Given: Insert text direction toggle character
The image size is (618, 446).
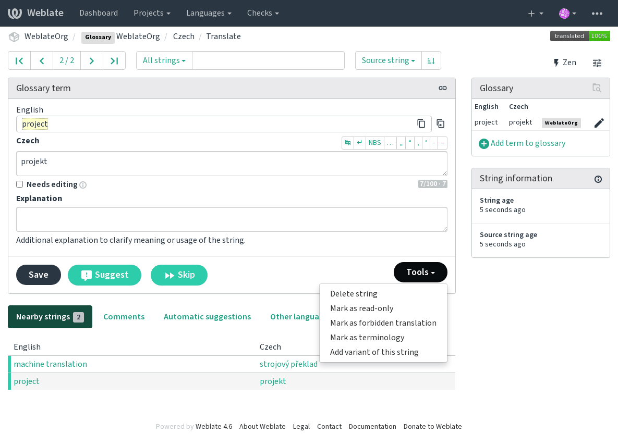Looking at the screenshot, I should pyautogui.click(x=348, y=143).
